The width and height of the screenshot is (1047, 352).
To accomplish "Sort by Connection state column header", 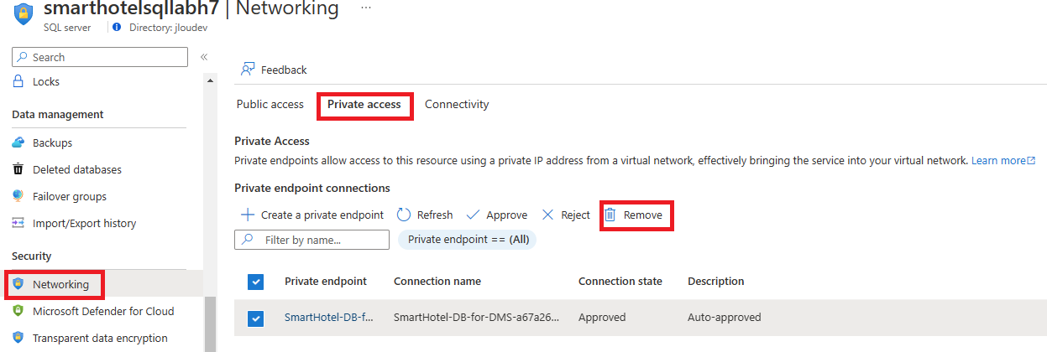I will click(620, 281).
